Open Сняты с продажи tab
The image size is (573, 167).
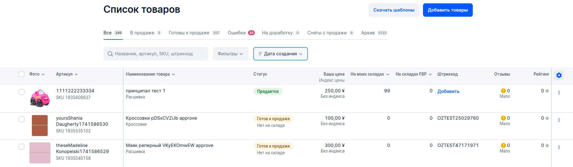330,33
